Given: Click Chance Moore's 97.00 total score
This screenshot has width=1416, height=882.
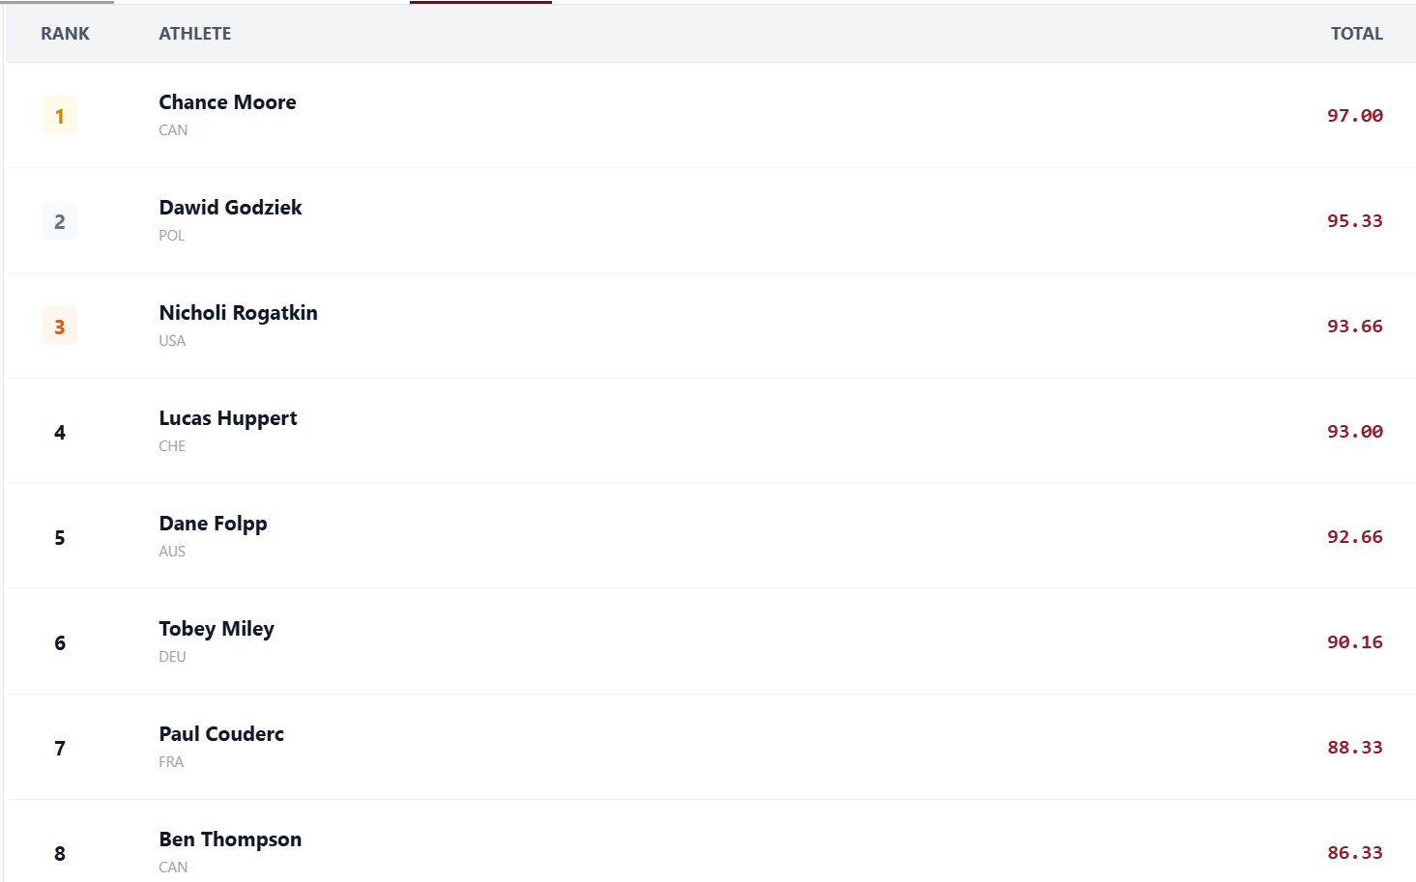Looking at the screenshot, I should tap(1354, 116).
